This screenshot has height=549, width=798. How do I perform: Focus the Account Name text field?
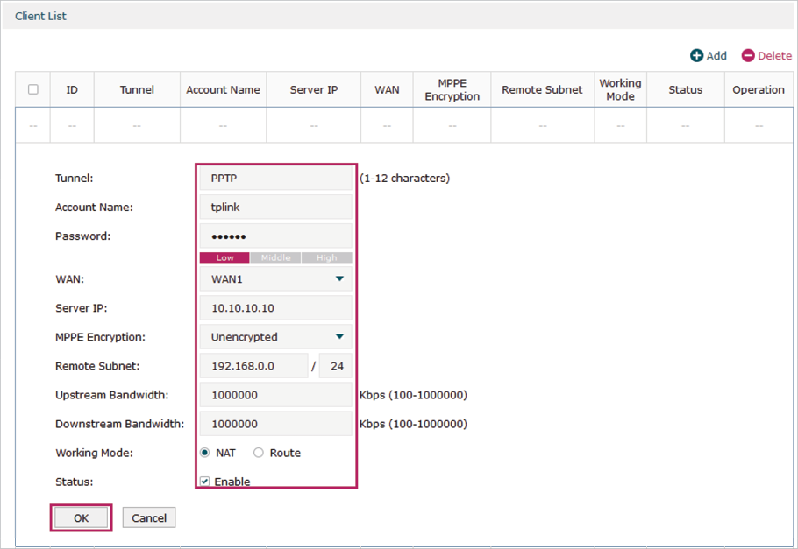click(275, 208)
